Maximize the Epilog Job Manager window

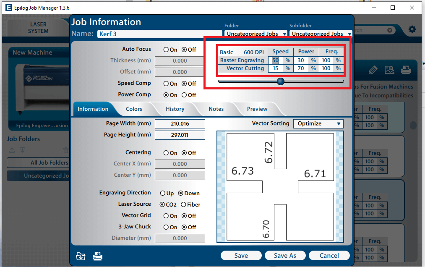pos(392,8)
